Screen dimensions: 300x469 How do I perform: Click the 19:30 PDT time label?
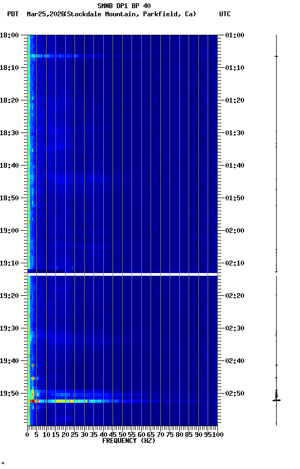pos(9,328)
